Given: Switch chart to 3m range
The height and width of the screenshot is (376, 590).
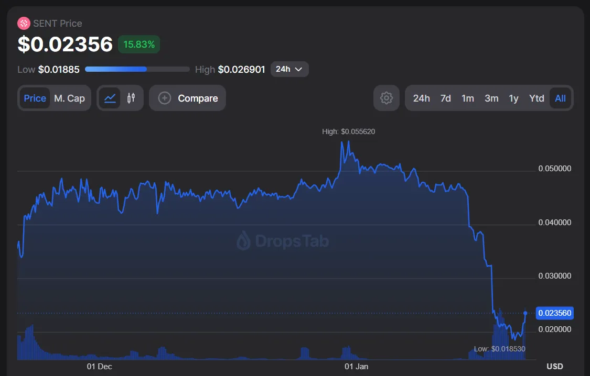Looking at the screenshot, I should [x=491, y=98].
